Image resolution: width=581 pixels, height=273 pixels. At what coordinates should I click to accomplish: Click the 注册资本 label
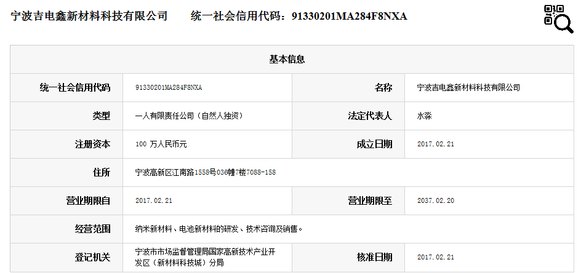point(93,144)
